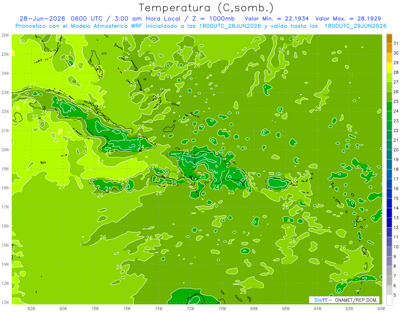Click the value 10 on the color scale

tap(396, 247)
